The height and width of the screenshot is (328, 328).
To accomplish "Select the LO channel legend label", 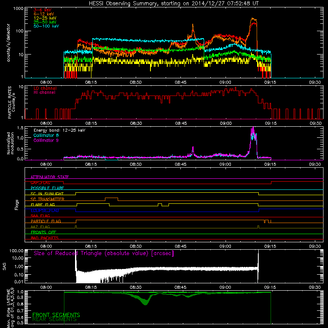I will click(x=45, y=88).
